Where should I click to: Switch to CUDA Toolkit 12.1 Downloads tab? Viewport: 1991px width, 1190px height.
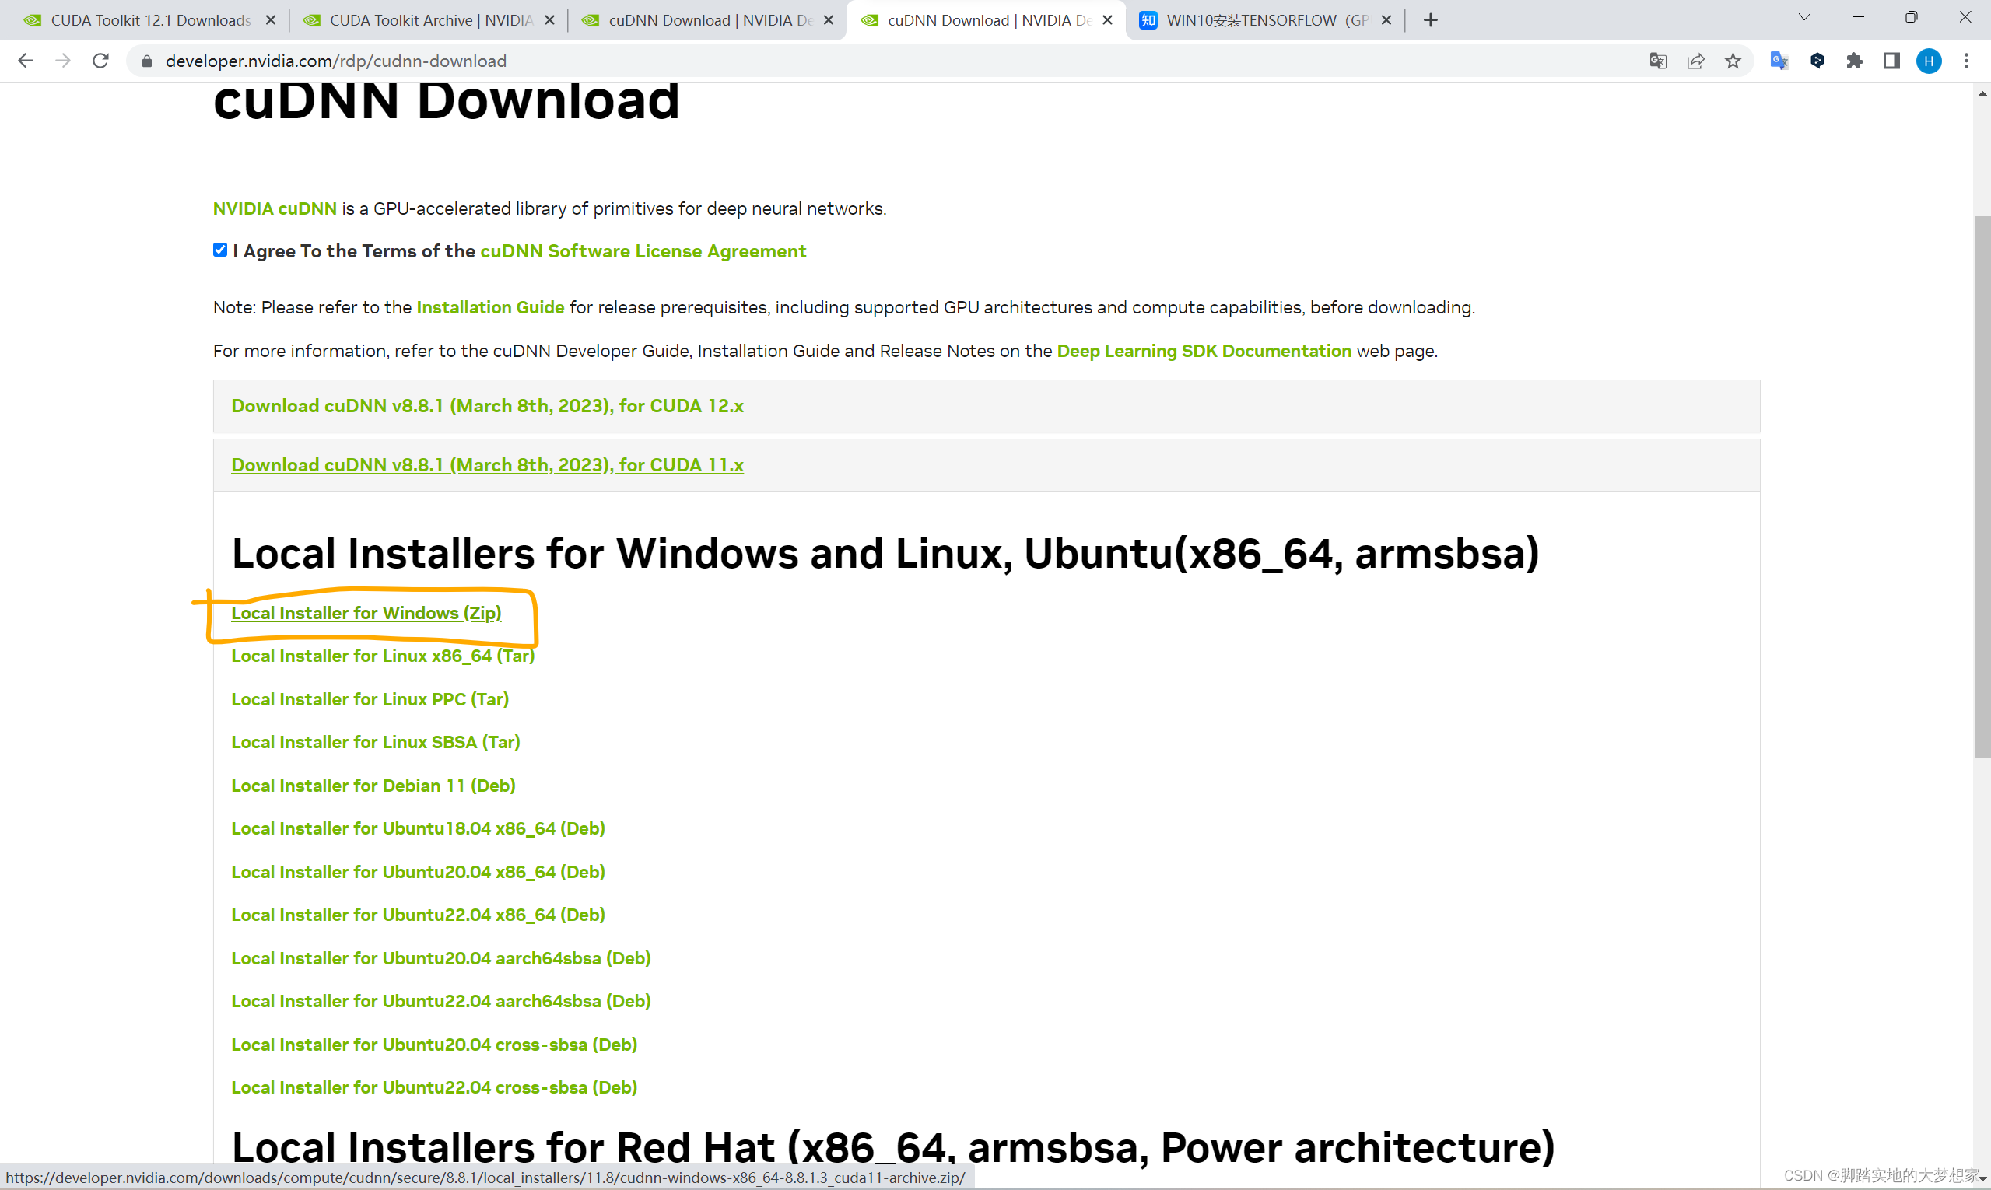pos(150,20)
